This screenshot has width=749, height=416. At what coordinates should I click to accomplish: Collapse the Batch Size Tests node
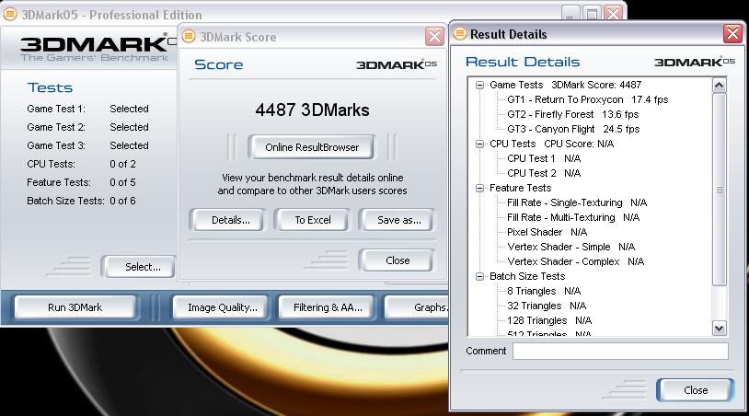pos(480,276)
